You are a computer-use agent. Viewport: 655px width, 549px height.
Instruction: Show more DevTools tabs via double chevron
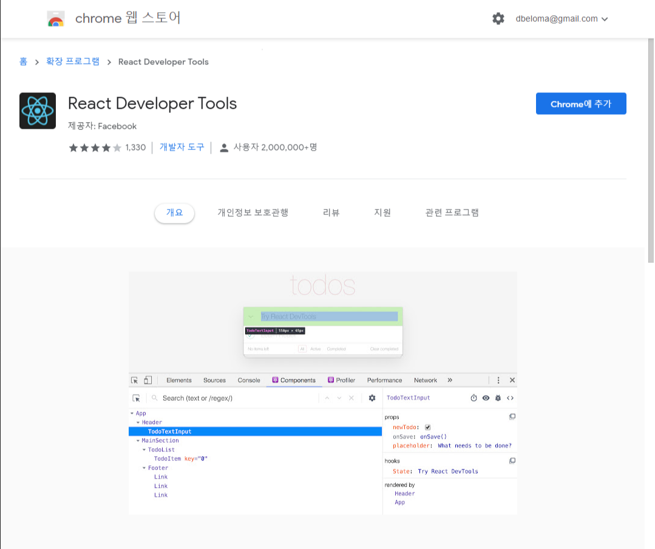tap(450, 380)
